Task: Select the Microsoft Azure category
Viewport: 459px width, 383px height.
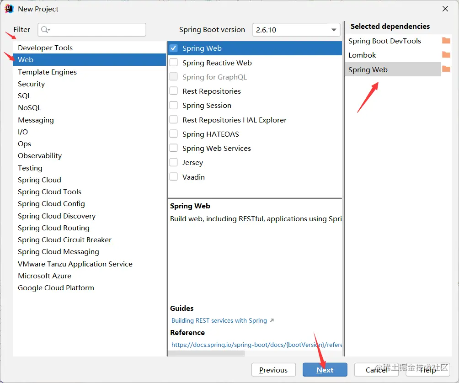Action: coord(89,276)
